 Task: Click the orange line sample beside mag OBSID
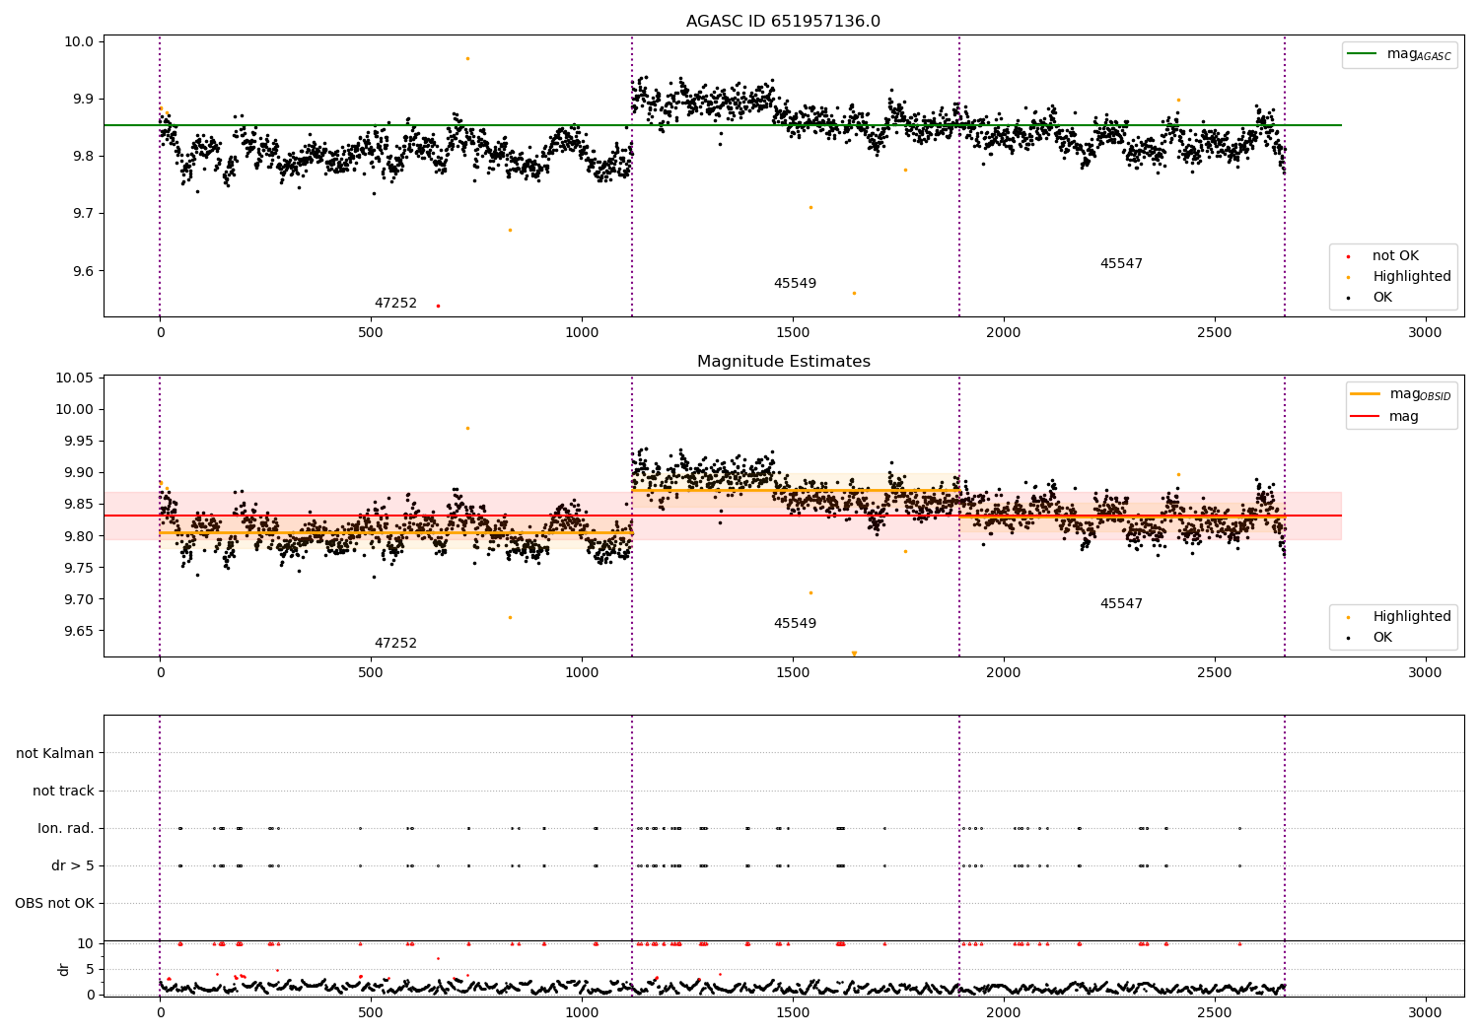click(x=1365, y=394)
